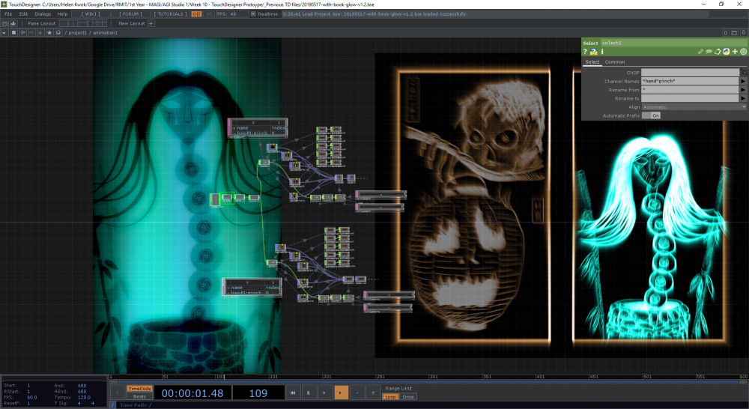Expand the Rename from menu arrow
The width and height of the screenshot is (749, 409).
pyautogui.click(x=743, y=90)
